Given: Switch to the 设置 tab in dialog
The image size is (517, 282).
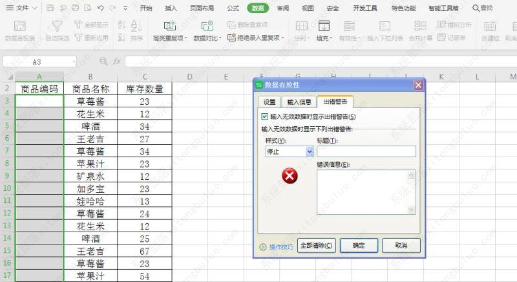Looking at the screenshot, I should [269, 102].
